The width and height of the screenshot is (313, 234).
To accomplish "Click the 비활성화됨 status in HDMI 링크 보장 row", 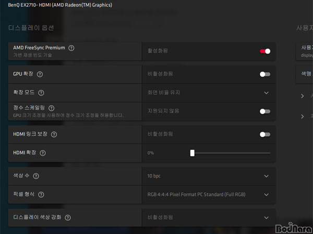I will click(160, 134).
